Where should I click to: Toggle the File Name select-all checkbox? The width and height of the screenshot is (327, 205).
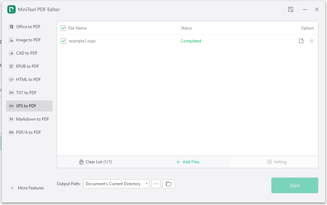click(x=63, y=28)
